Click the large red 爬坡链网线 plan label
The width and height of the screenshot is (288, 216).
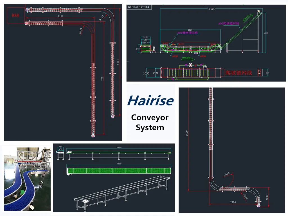coord(239,73)
